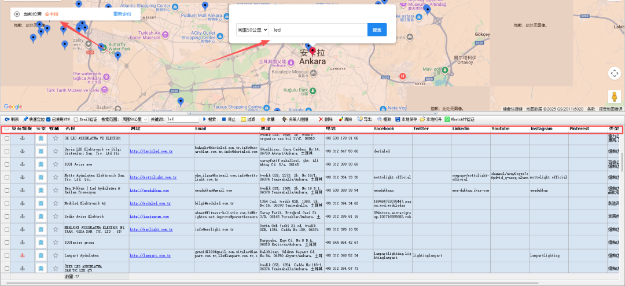This screenshot has height=286, width=625.
Task: Start search with the 搜索 play icon in toolbar
Action: tap(205, 119)
